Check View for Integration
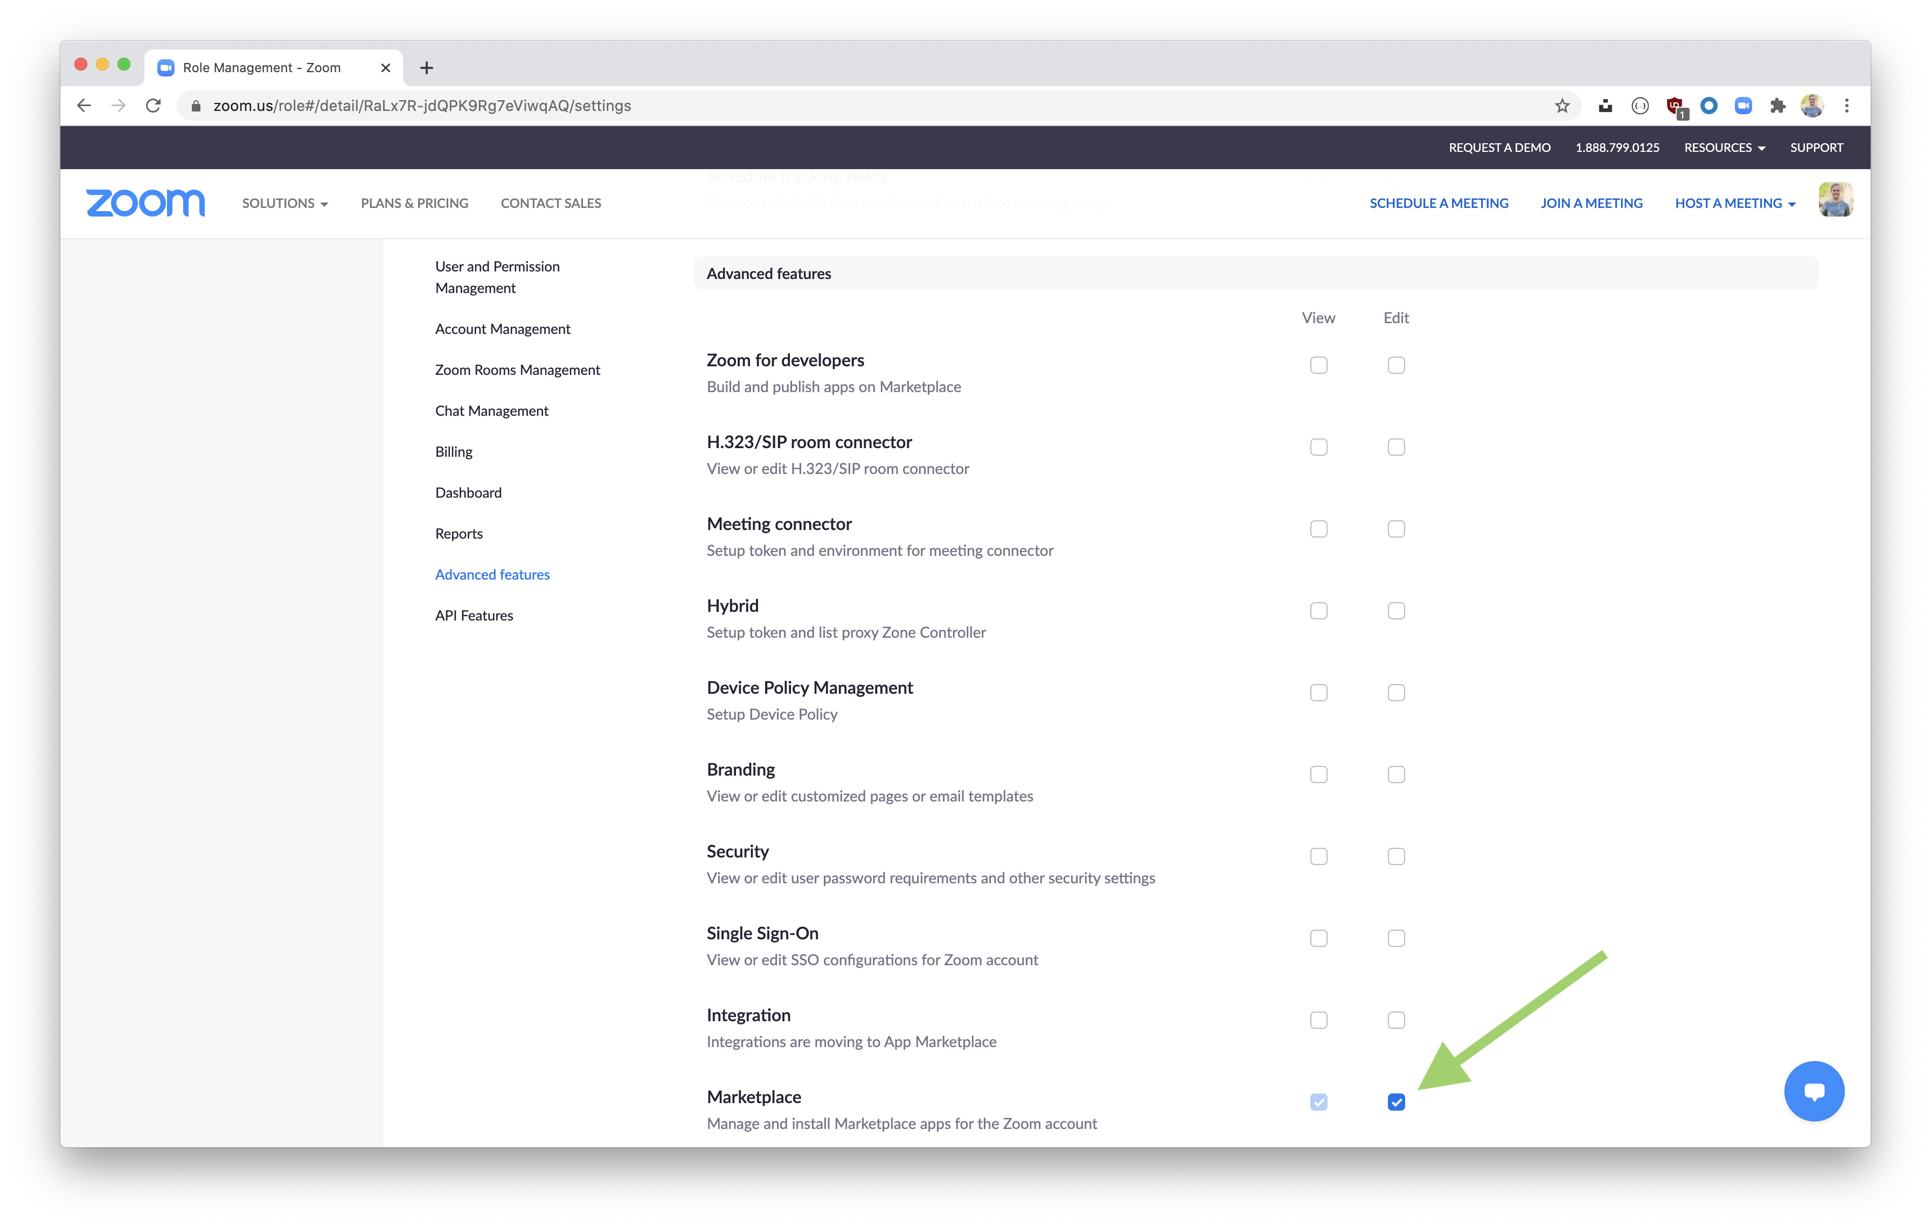This screenshot has width=1931, height=1227. click(x=1318, y=1020)
